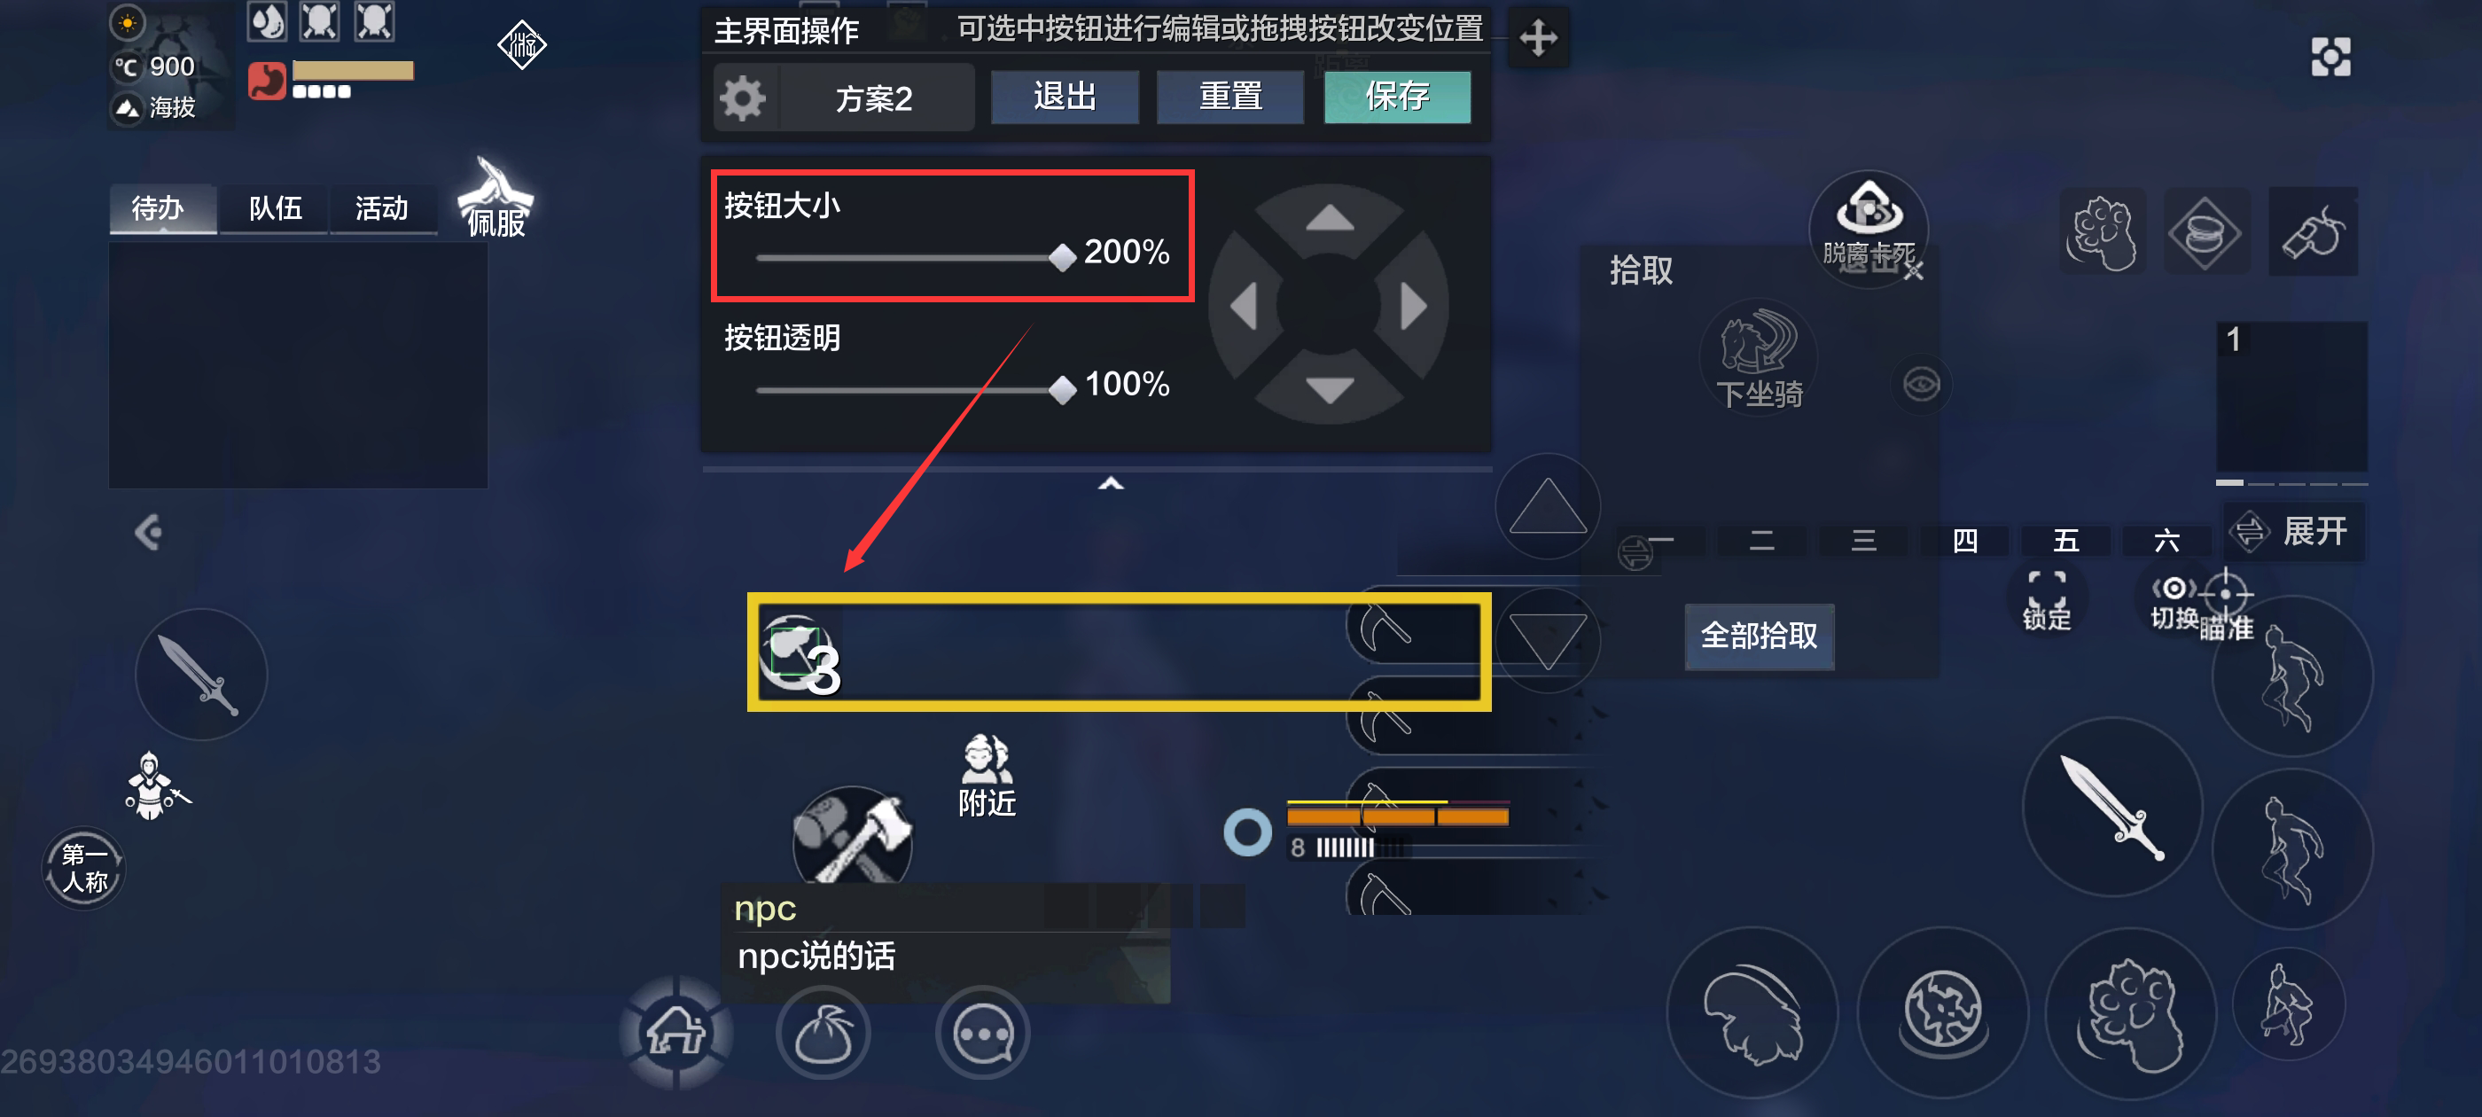Open the home building icon
The height and width of the screenshot is (1117, 2482).
coord(676,1033)
